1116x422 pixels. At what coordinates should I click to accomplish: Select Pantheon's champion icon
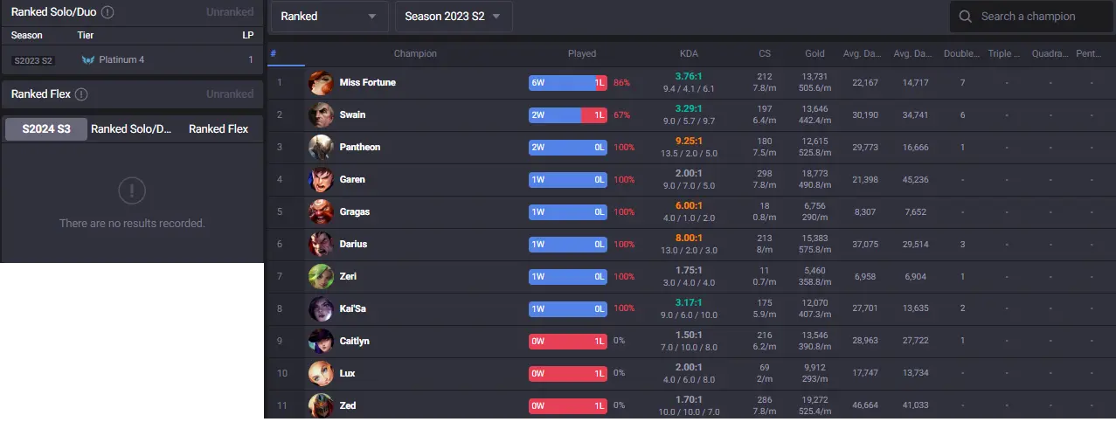[321, 148]
